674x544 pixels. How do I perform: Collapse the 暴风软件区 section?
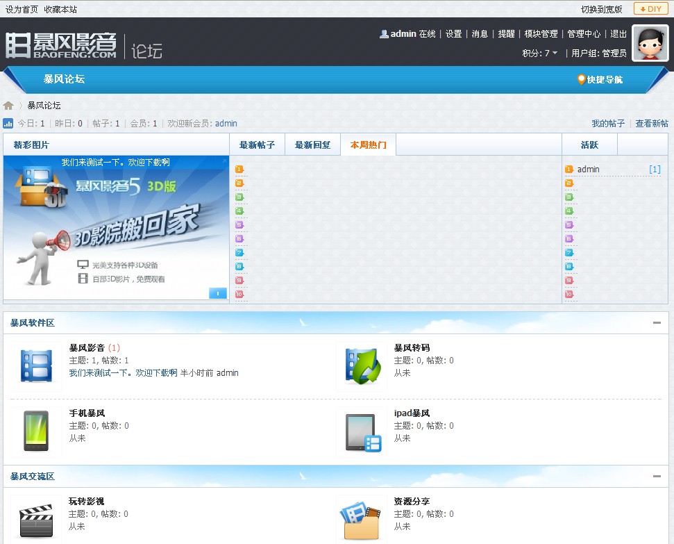click(x=657, y=323)
